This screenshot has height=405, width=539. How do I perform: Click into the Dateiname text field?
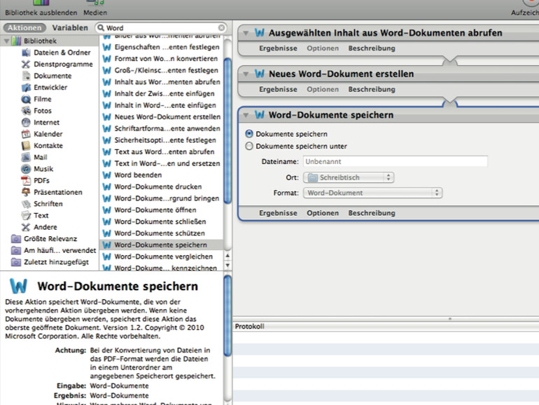click(x=395, y=161)
